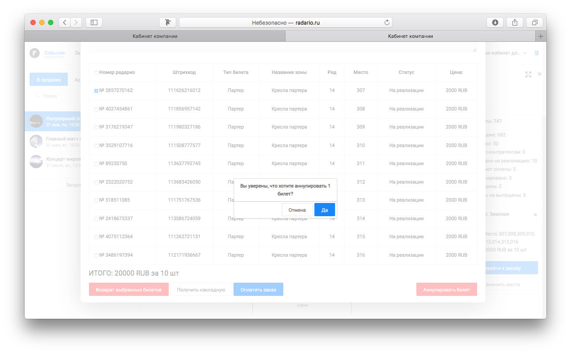Expand the demo-cabinet account dropdown

(x=506, y=53)
